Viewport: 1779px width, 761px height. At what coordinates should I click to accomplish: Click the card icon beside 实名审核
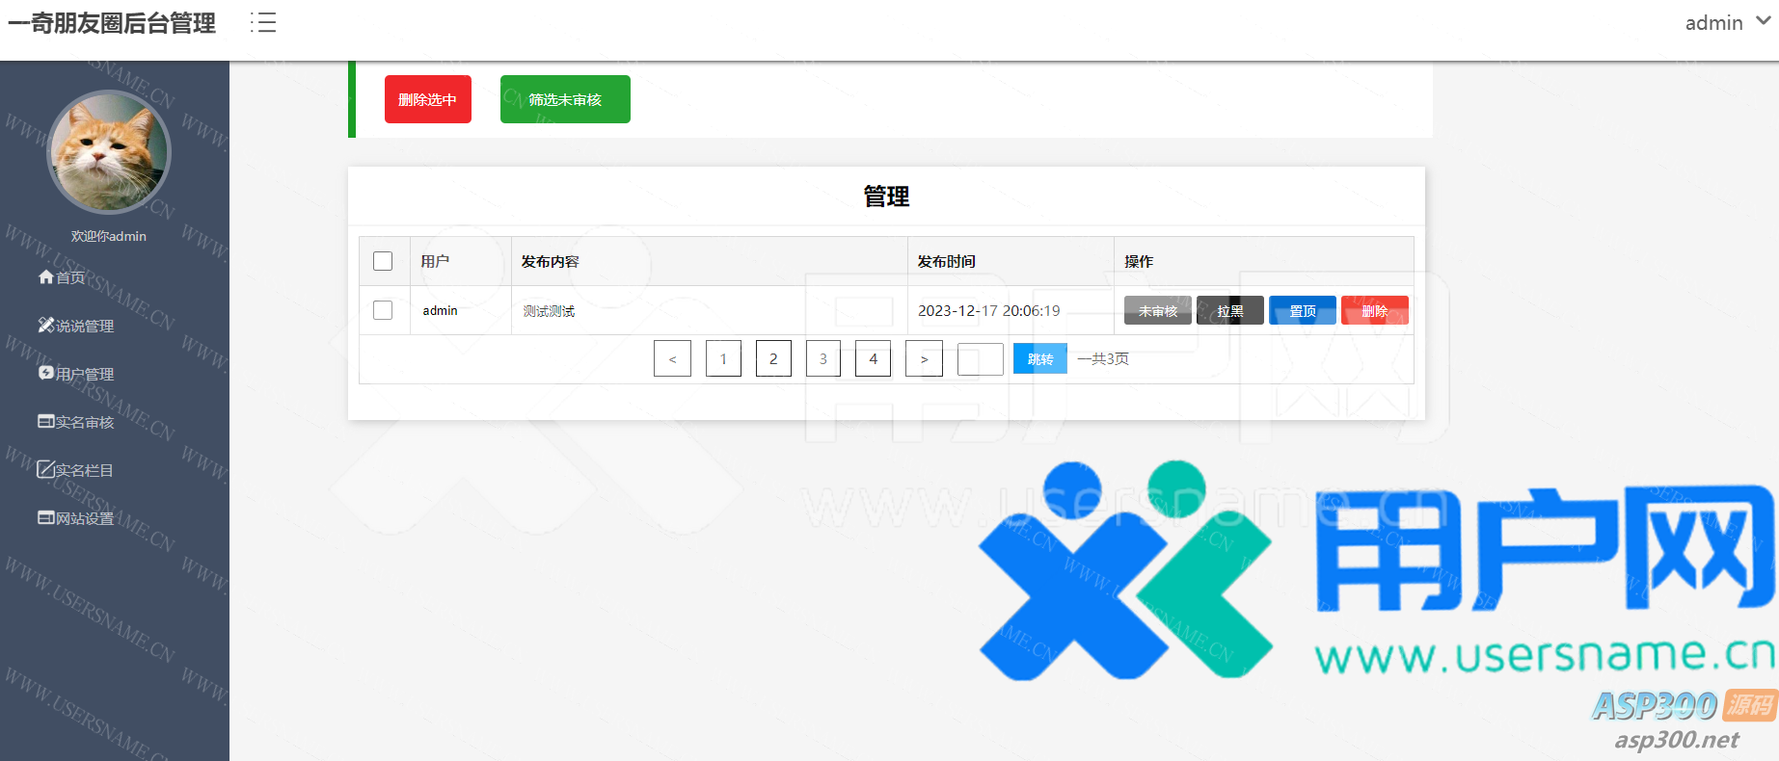tap(46, 421)
